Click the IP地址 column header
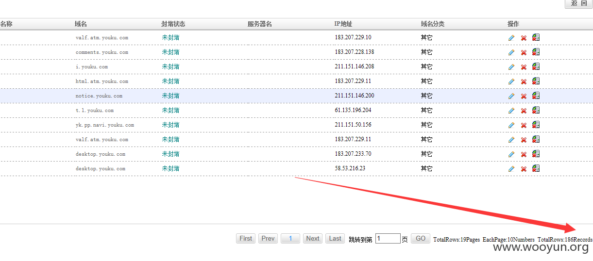Screen dimensions: 593x261 343,24
